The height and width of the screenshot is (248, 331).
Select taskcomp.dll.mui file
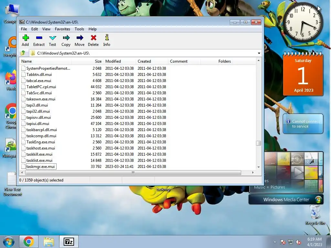[x=41, y=136]
